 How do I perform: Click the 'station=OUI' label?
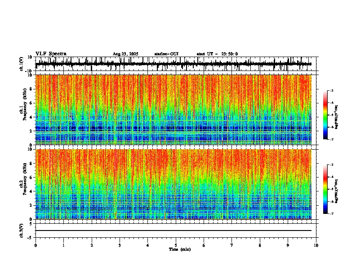coord(166,54)
